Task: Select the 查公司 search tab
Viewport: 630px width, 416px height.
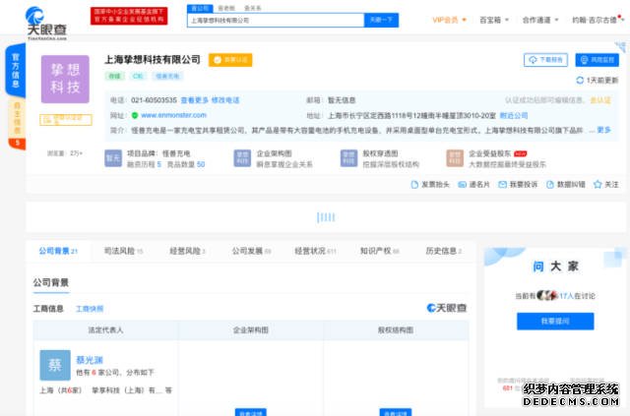Action: (x=200, y=8)
